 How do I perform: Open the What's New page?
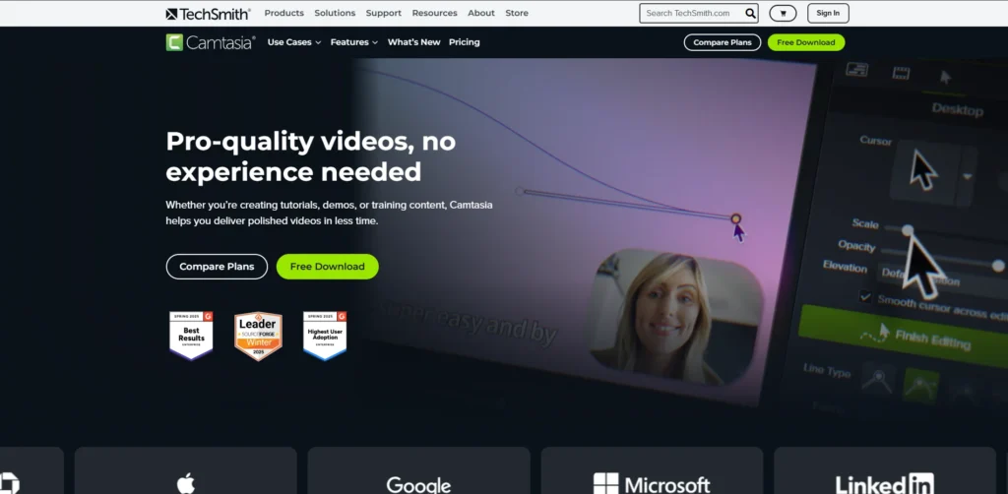pyautogui.click(x=414, y=42)
